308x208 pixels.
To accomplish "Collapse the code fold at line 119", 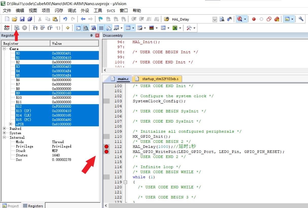I will pos(125,182).
